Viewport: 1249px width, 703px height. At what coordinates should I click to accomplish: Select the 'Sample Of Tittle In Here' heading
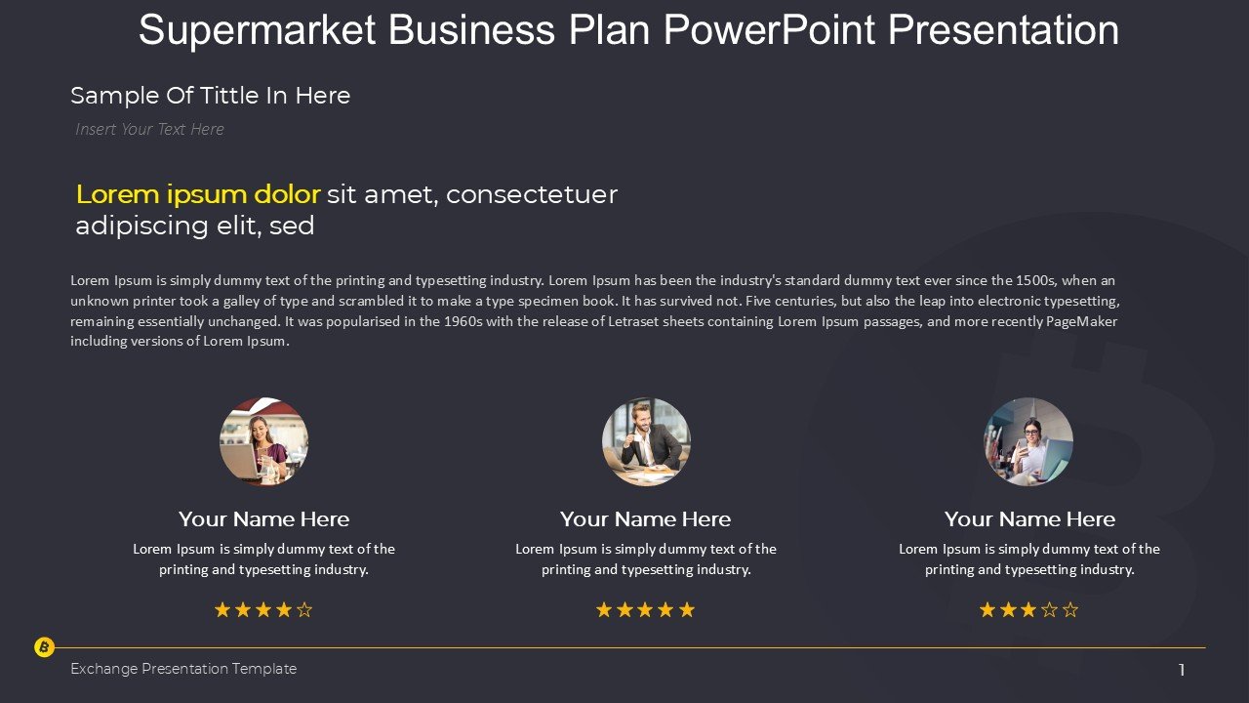[x=210, y=96]
